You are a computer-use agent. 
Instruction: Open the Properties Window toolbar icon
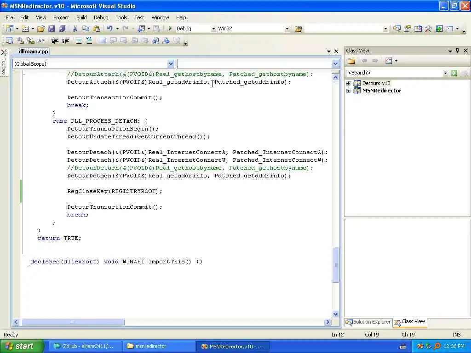coord(408,28)
